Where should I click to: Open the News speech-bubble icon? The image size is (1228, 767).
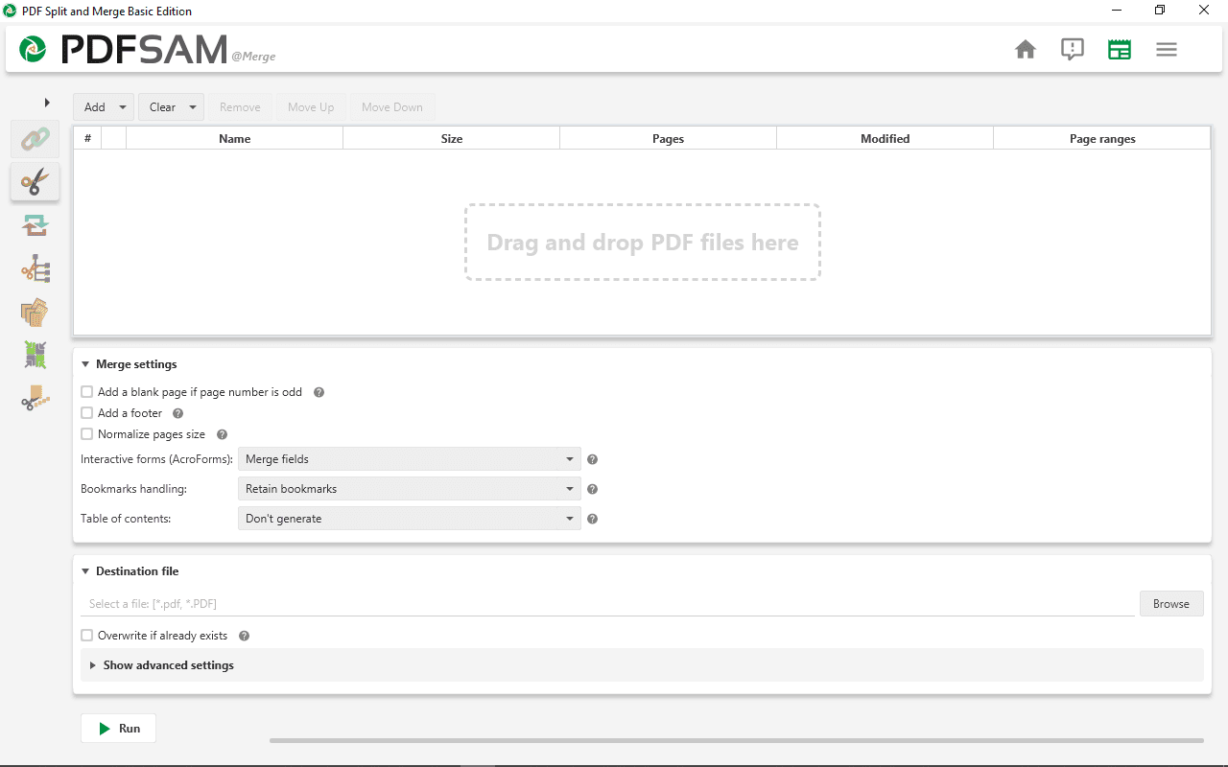click(x=1073, y=49)
